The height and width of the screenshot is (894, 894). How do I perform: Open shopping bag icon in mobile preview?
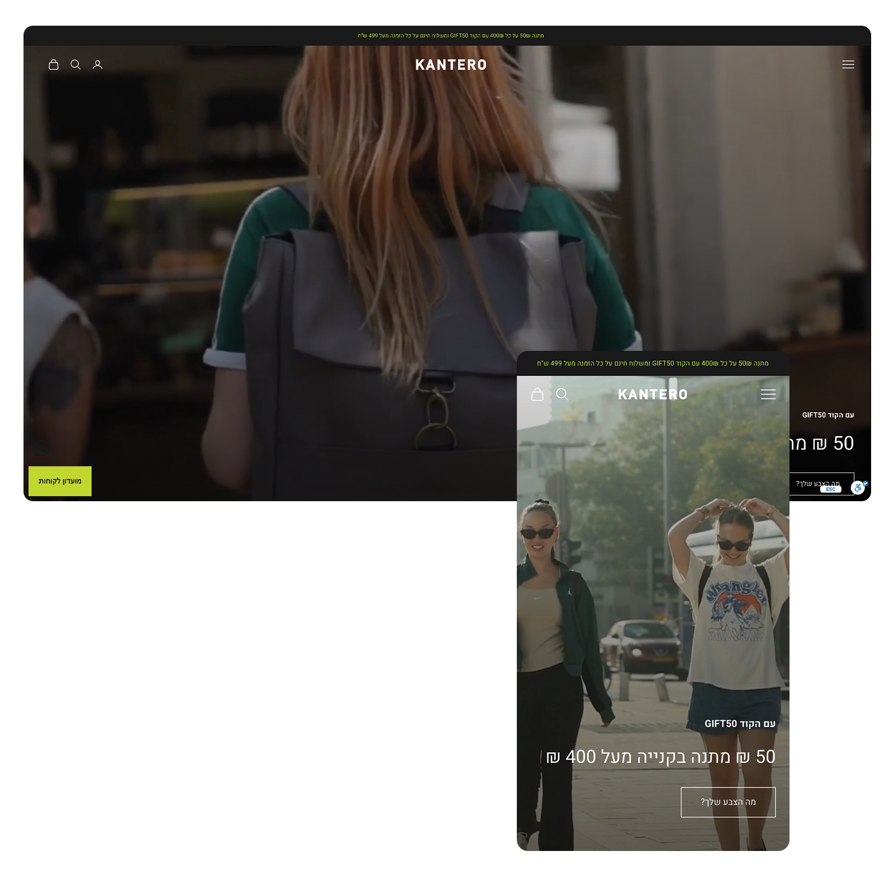pyautogui.click(x=537, y=394)
